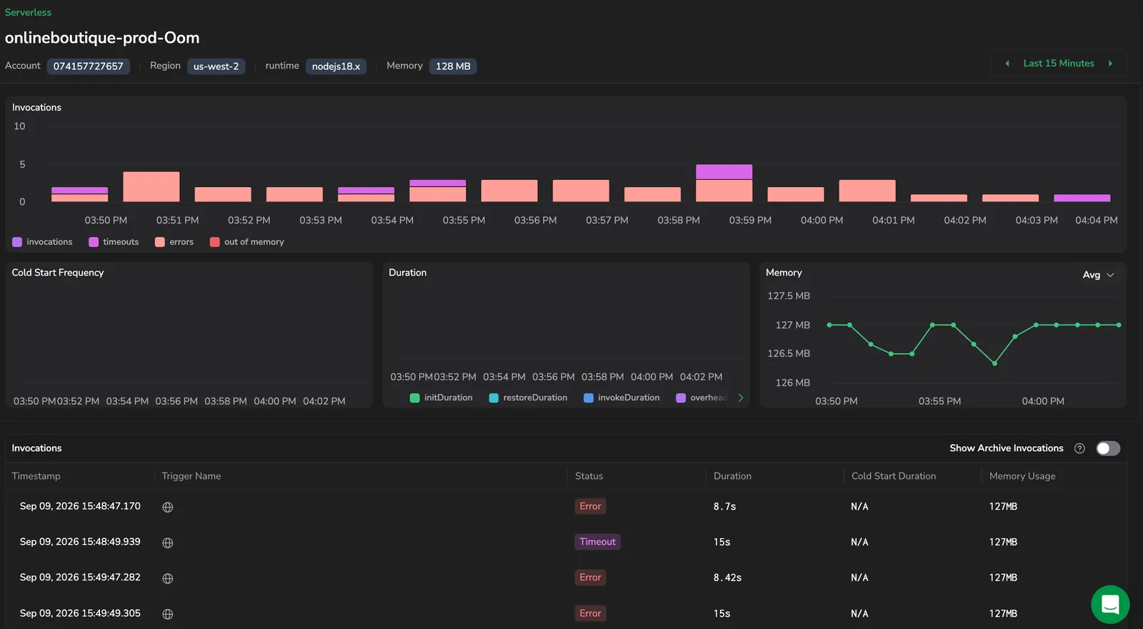Click Error status badge on 15:48:47.170 row
Image resolution: width=1143 pixels, height=629 pixels.
[x=590, y=506]
